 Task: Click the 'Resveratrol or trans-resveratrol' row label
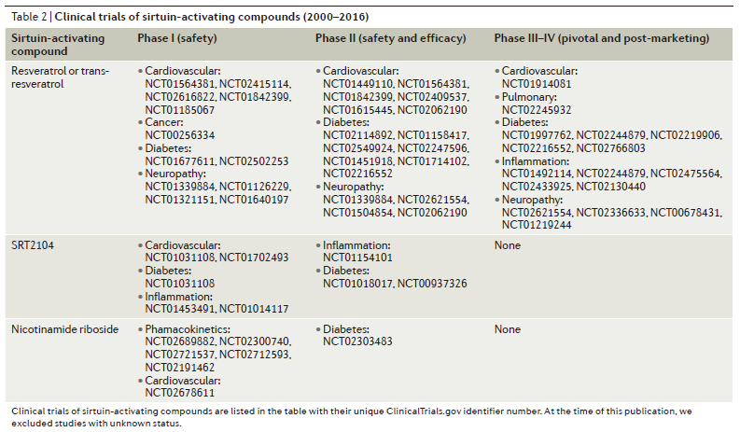coord(61,77)
